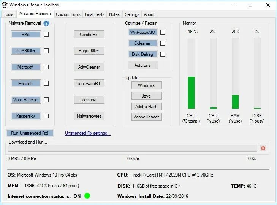Click the OS Microsoft Windows 10 Pro text

(x=42, y=175)
